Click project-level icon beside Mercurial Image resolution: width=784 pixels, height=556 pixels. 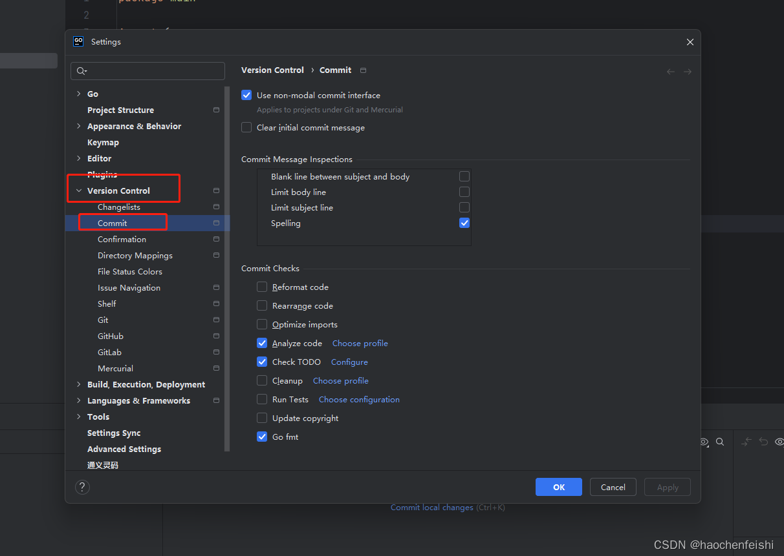[x=216, y=368]
